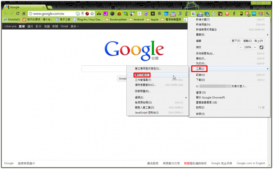Expand the 編碼(E) encoding submenu

point(158,97)
